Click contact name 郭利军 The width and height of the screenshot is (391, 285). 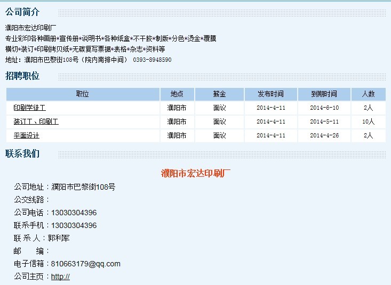click(59, 238)
